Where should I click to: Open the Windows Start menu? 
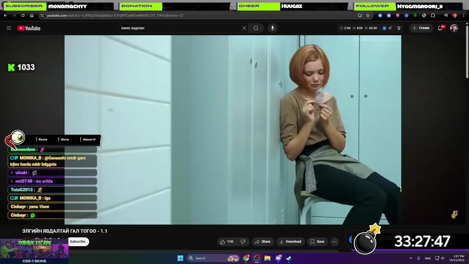coord(180,258)
